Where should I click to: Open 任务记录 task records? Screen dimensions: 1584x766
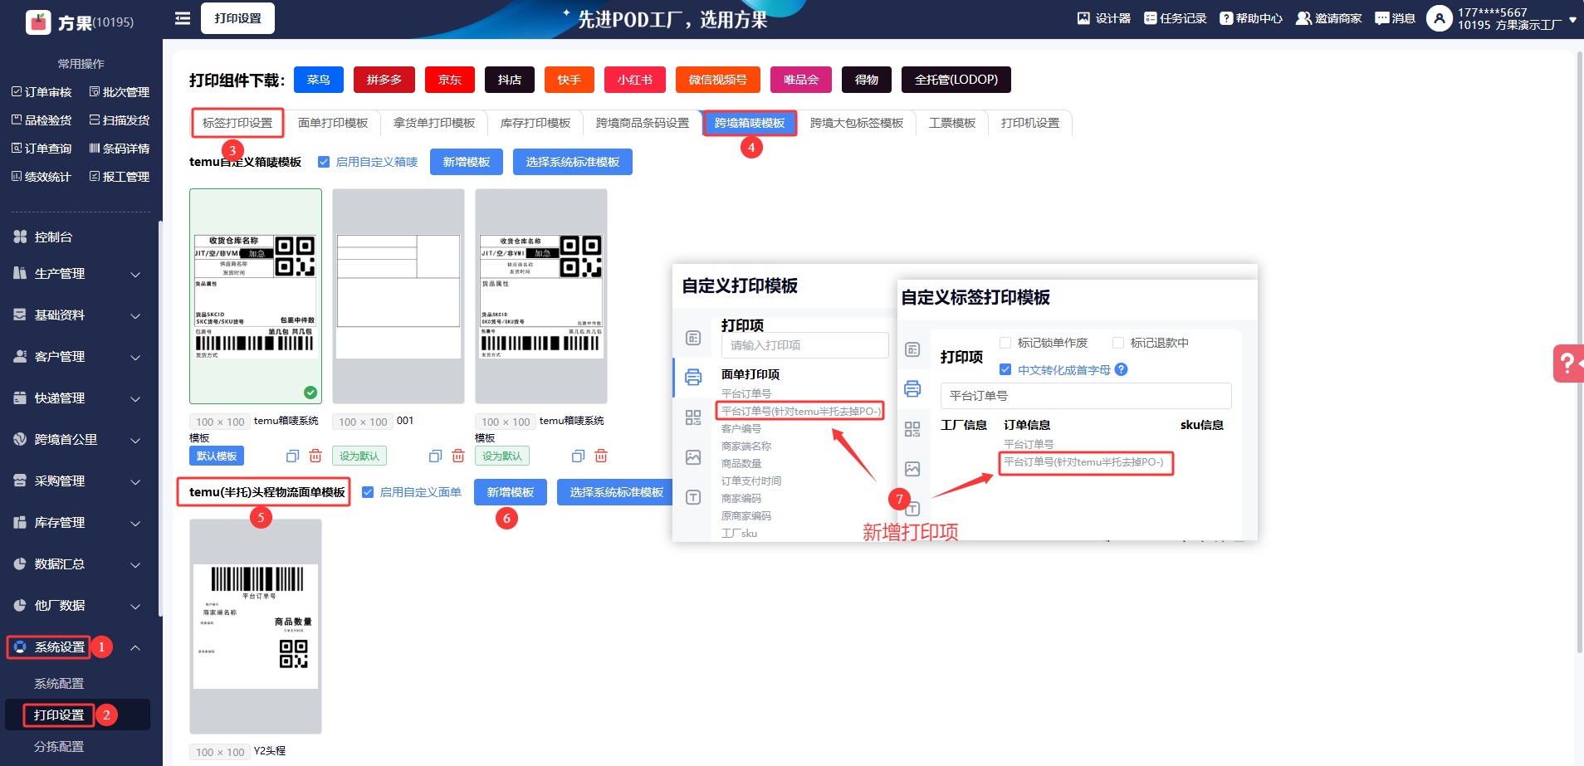1175,18
